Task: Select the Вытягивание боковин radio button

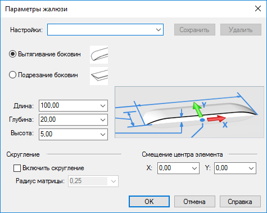Action: tap(12, 54)
